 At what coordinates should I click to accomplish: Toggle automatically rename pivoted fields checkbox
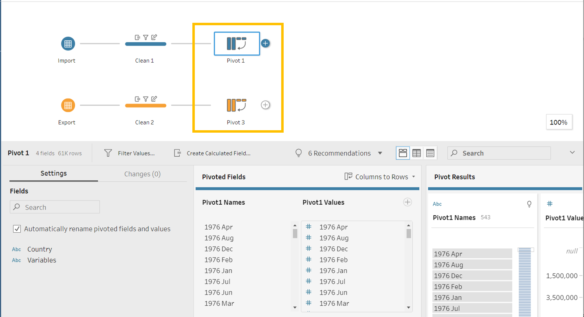17,229
